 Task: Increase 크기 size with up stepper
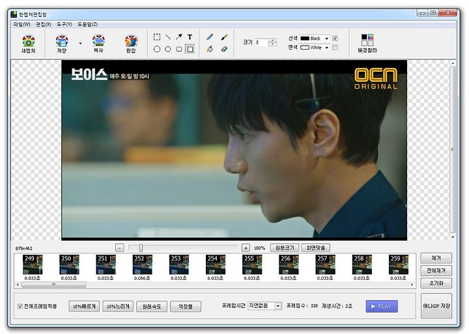click(x=272, y=40)
